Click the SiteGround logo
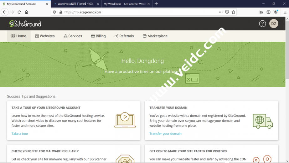 pyautogui.click(x=25, y=24)
